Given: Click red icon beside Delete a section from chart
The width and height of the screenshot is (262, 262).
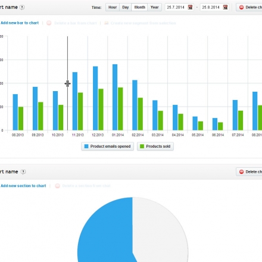Looking at the screenshot, I should [57, 186].
